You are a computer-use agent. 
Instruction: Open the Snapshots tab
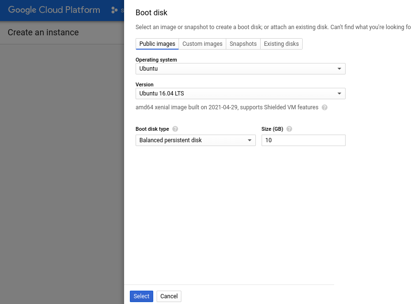[243, 44]
